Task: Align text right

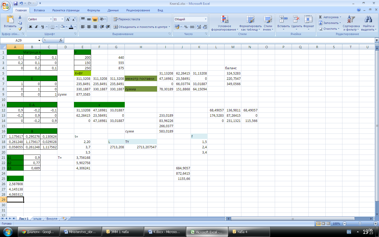Action: (95, 27)
